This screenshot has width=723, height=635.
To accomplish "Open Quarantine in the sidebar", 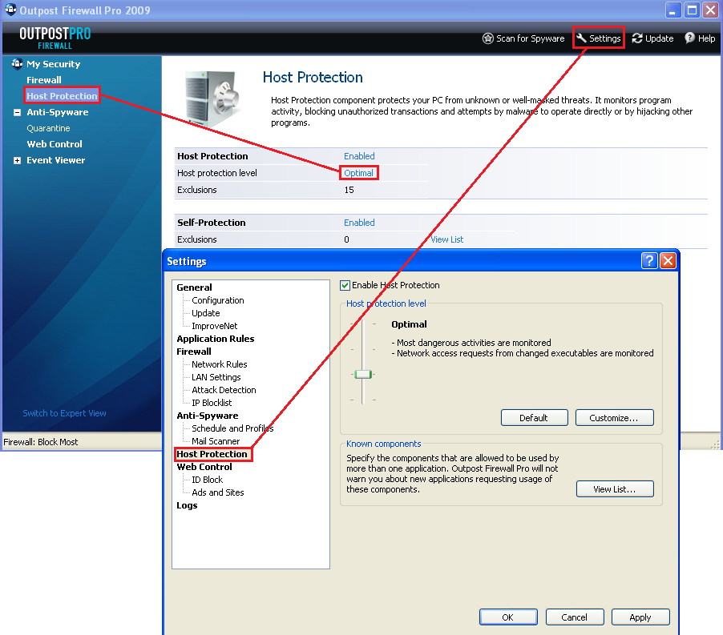I will point(48,128).
